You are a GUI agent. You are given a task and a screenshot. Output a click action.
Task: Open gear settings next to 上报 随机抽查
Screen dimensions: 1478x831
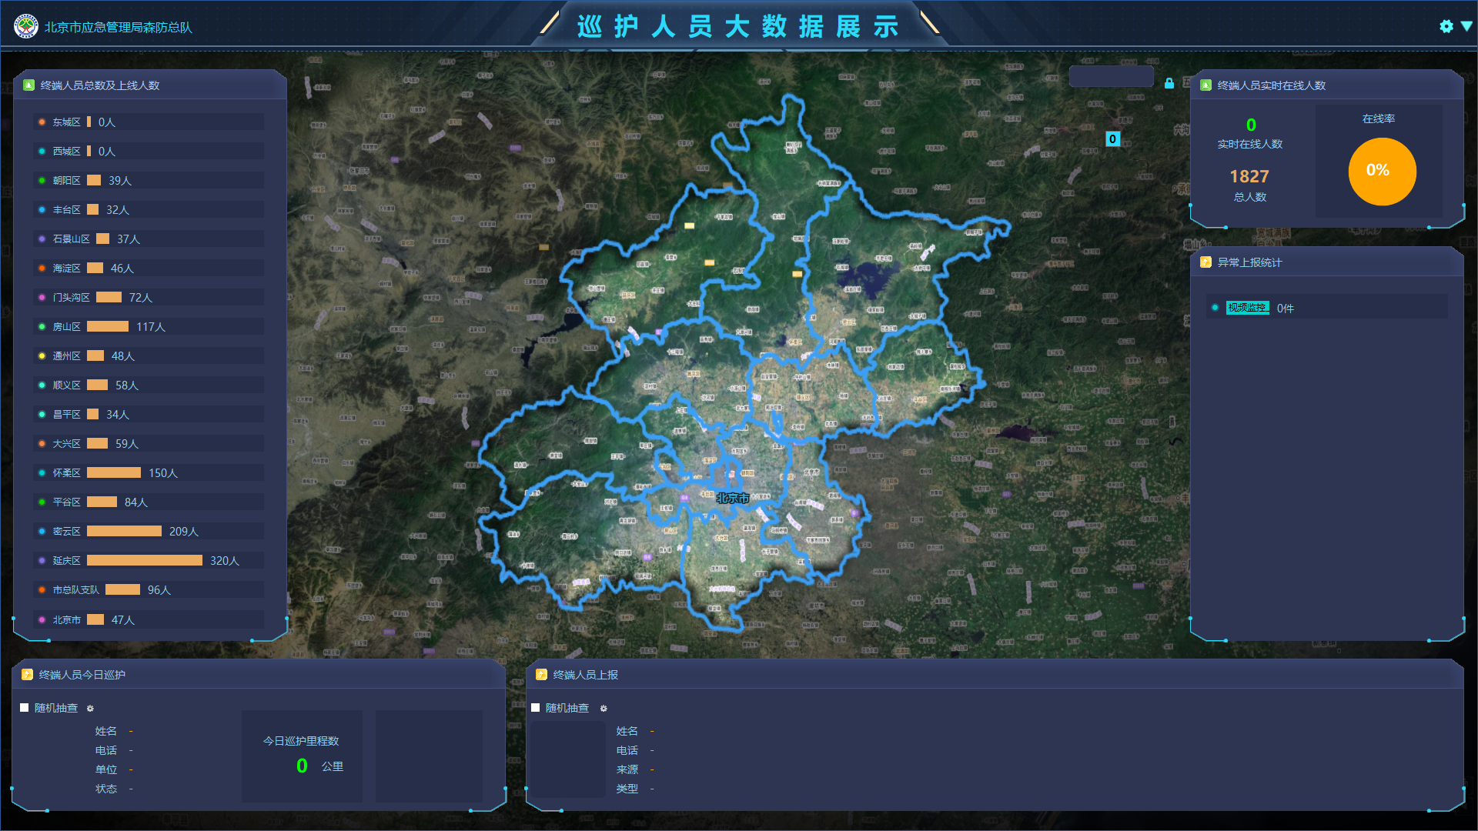[x=604, y=708]
